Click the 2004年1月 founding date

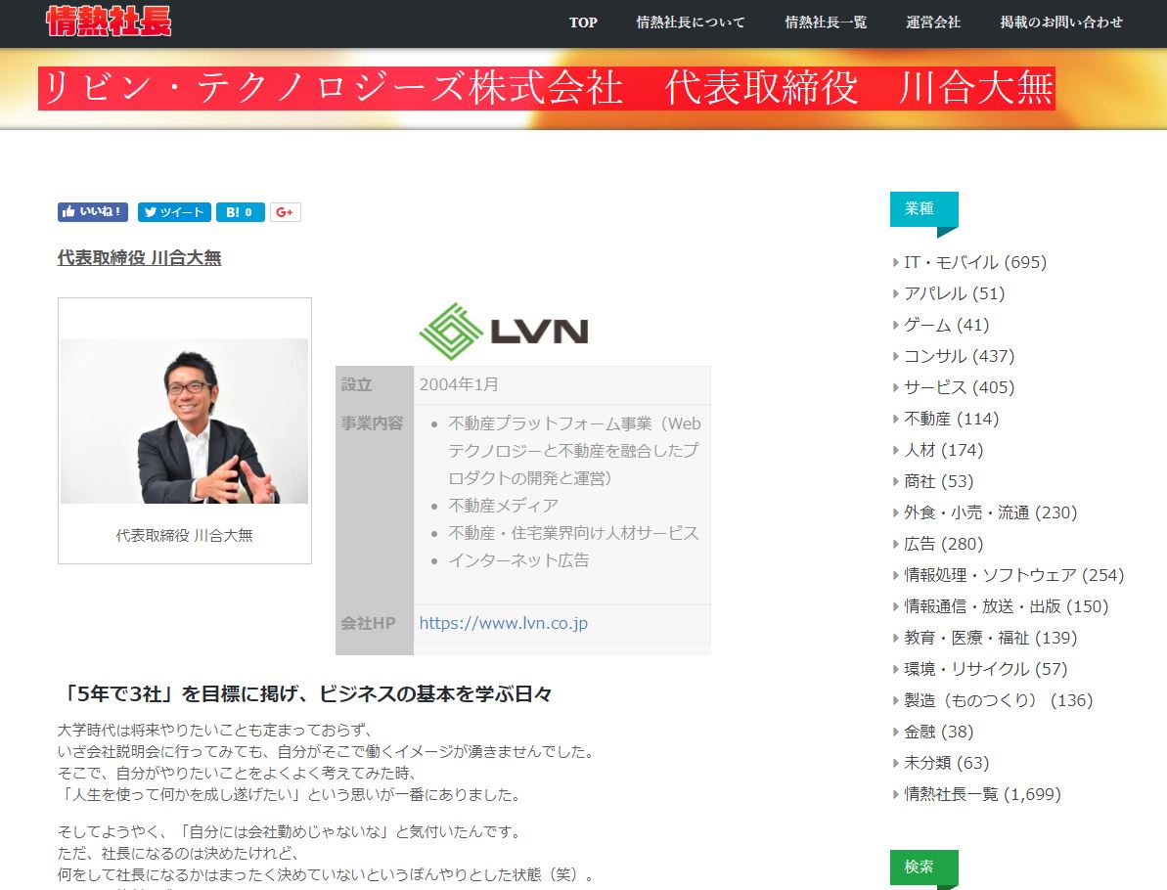(459, 384)
